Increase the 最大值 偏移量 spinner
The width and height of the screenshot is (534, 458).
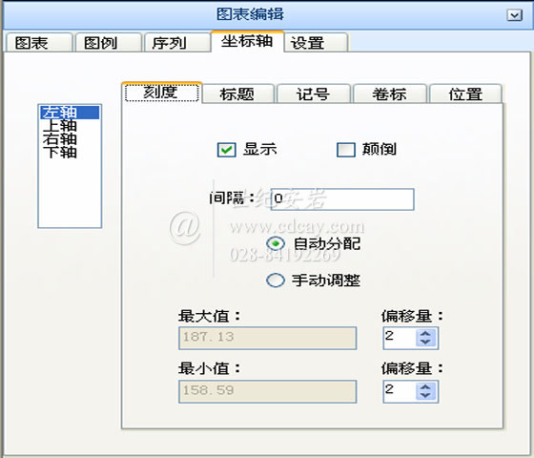click(425, 333)
